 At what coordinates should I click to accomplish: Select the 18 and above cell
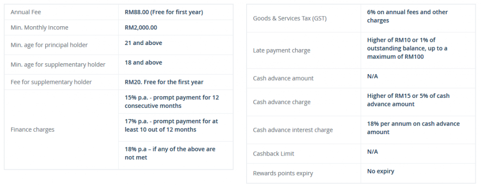(143, 62)
